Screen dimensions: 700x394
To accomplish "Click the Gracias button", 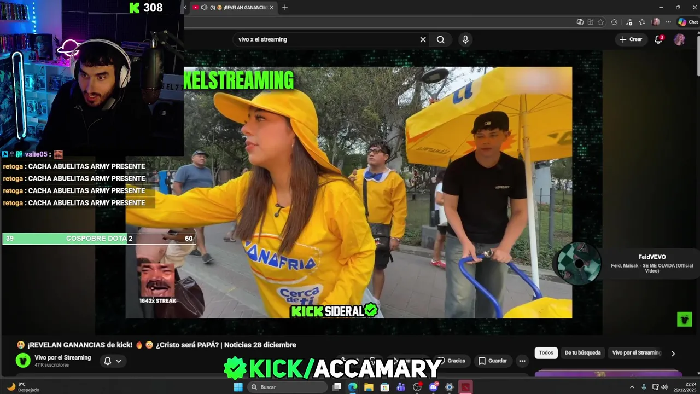I will pyautogui.click(x=452, y=361).
